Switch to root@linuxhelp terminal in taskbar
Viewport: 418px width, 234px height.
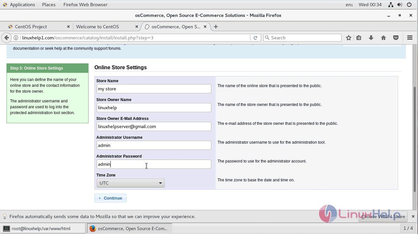pos(43,228)
